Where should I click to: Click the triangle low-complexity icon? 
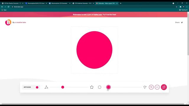(x=46, y=87)
